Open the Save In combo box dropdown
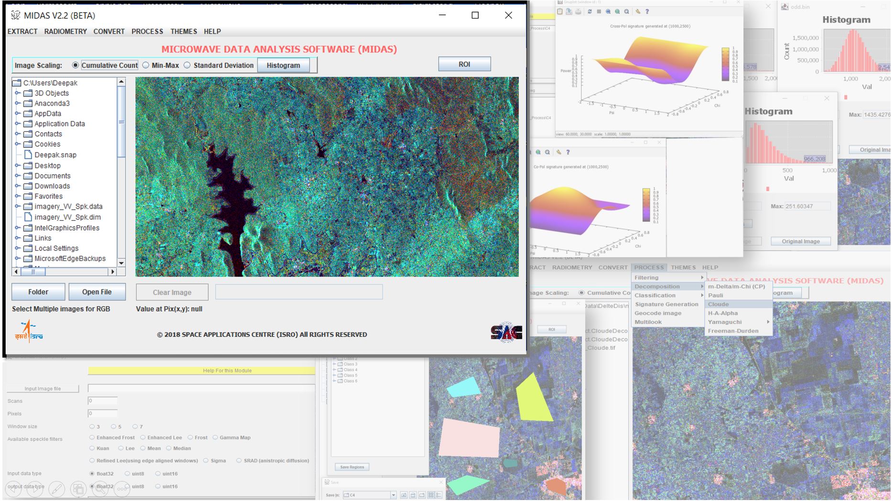The image size is (892, 501). point(394,495)
